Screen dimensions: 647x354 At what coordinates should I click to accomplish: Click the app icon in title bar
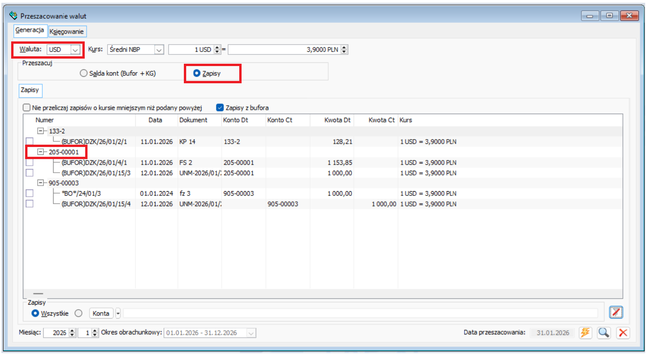pos(13,16)
